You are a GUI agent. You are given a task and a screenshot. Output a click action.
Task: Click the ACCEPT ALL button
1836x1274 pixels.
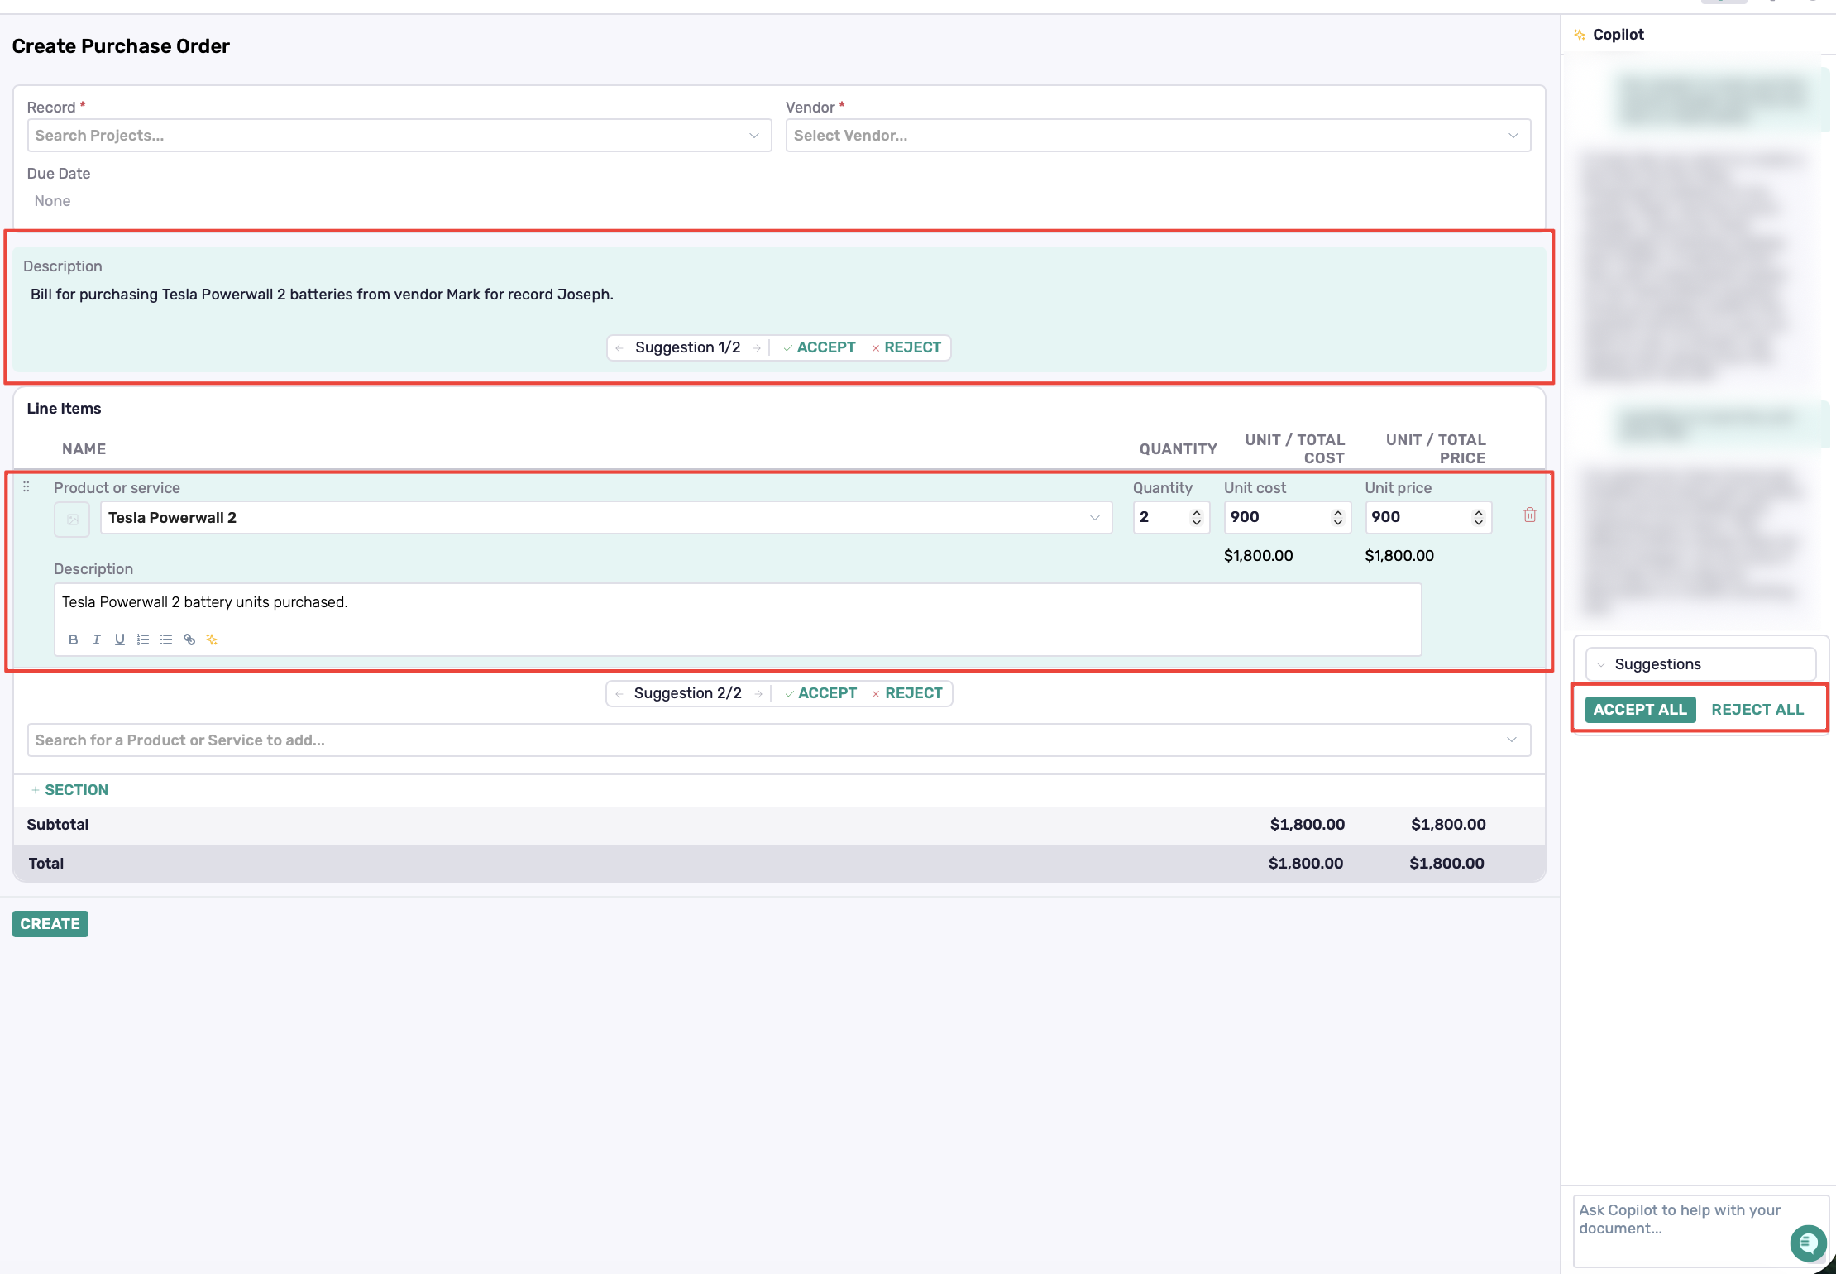pos(1639,710)
